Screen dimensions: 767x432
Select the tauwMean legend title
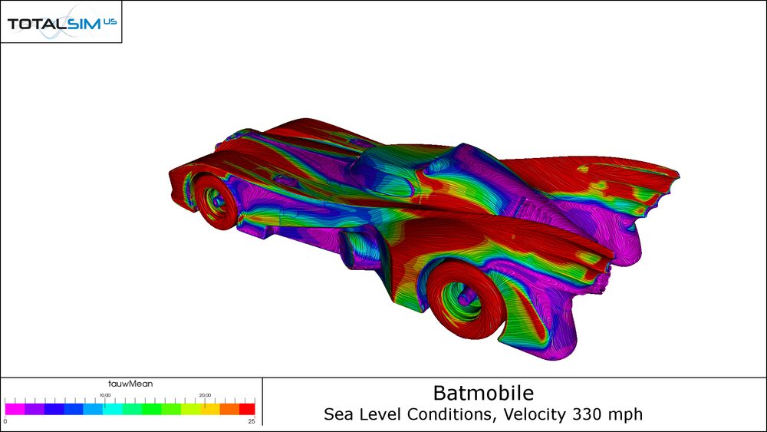point(130,384)
